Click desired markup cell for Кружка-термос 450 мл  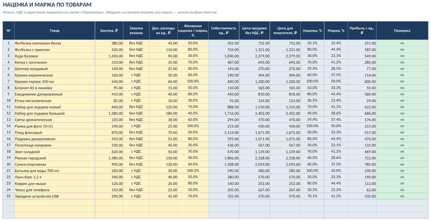[x=193, y=81]
